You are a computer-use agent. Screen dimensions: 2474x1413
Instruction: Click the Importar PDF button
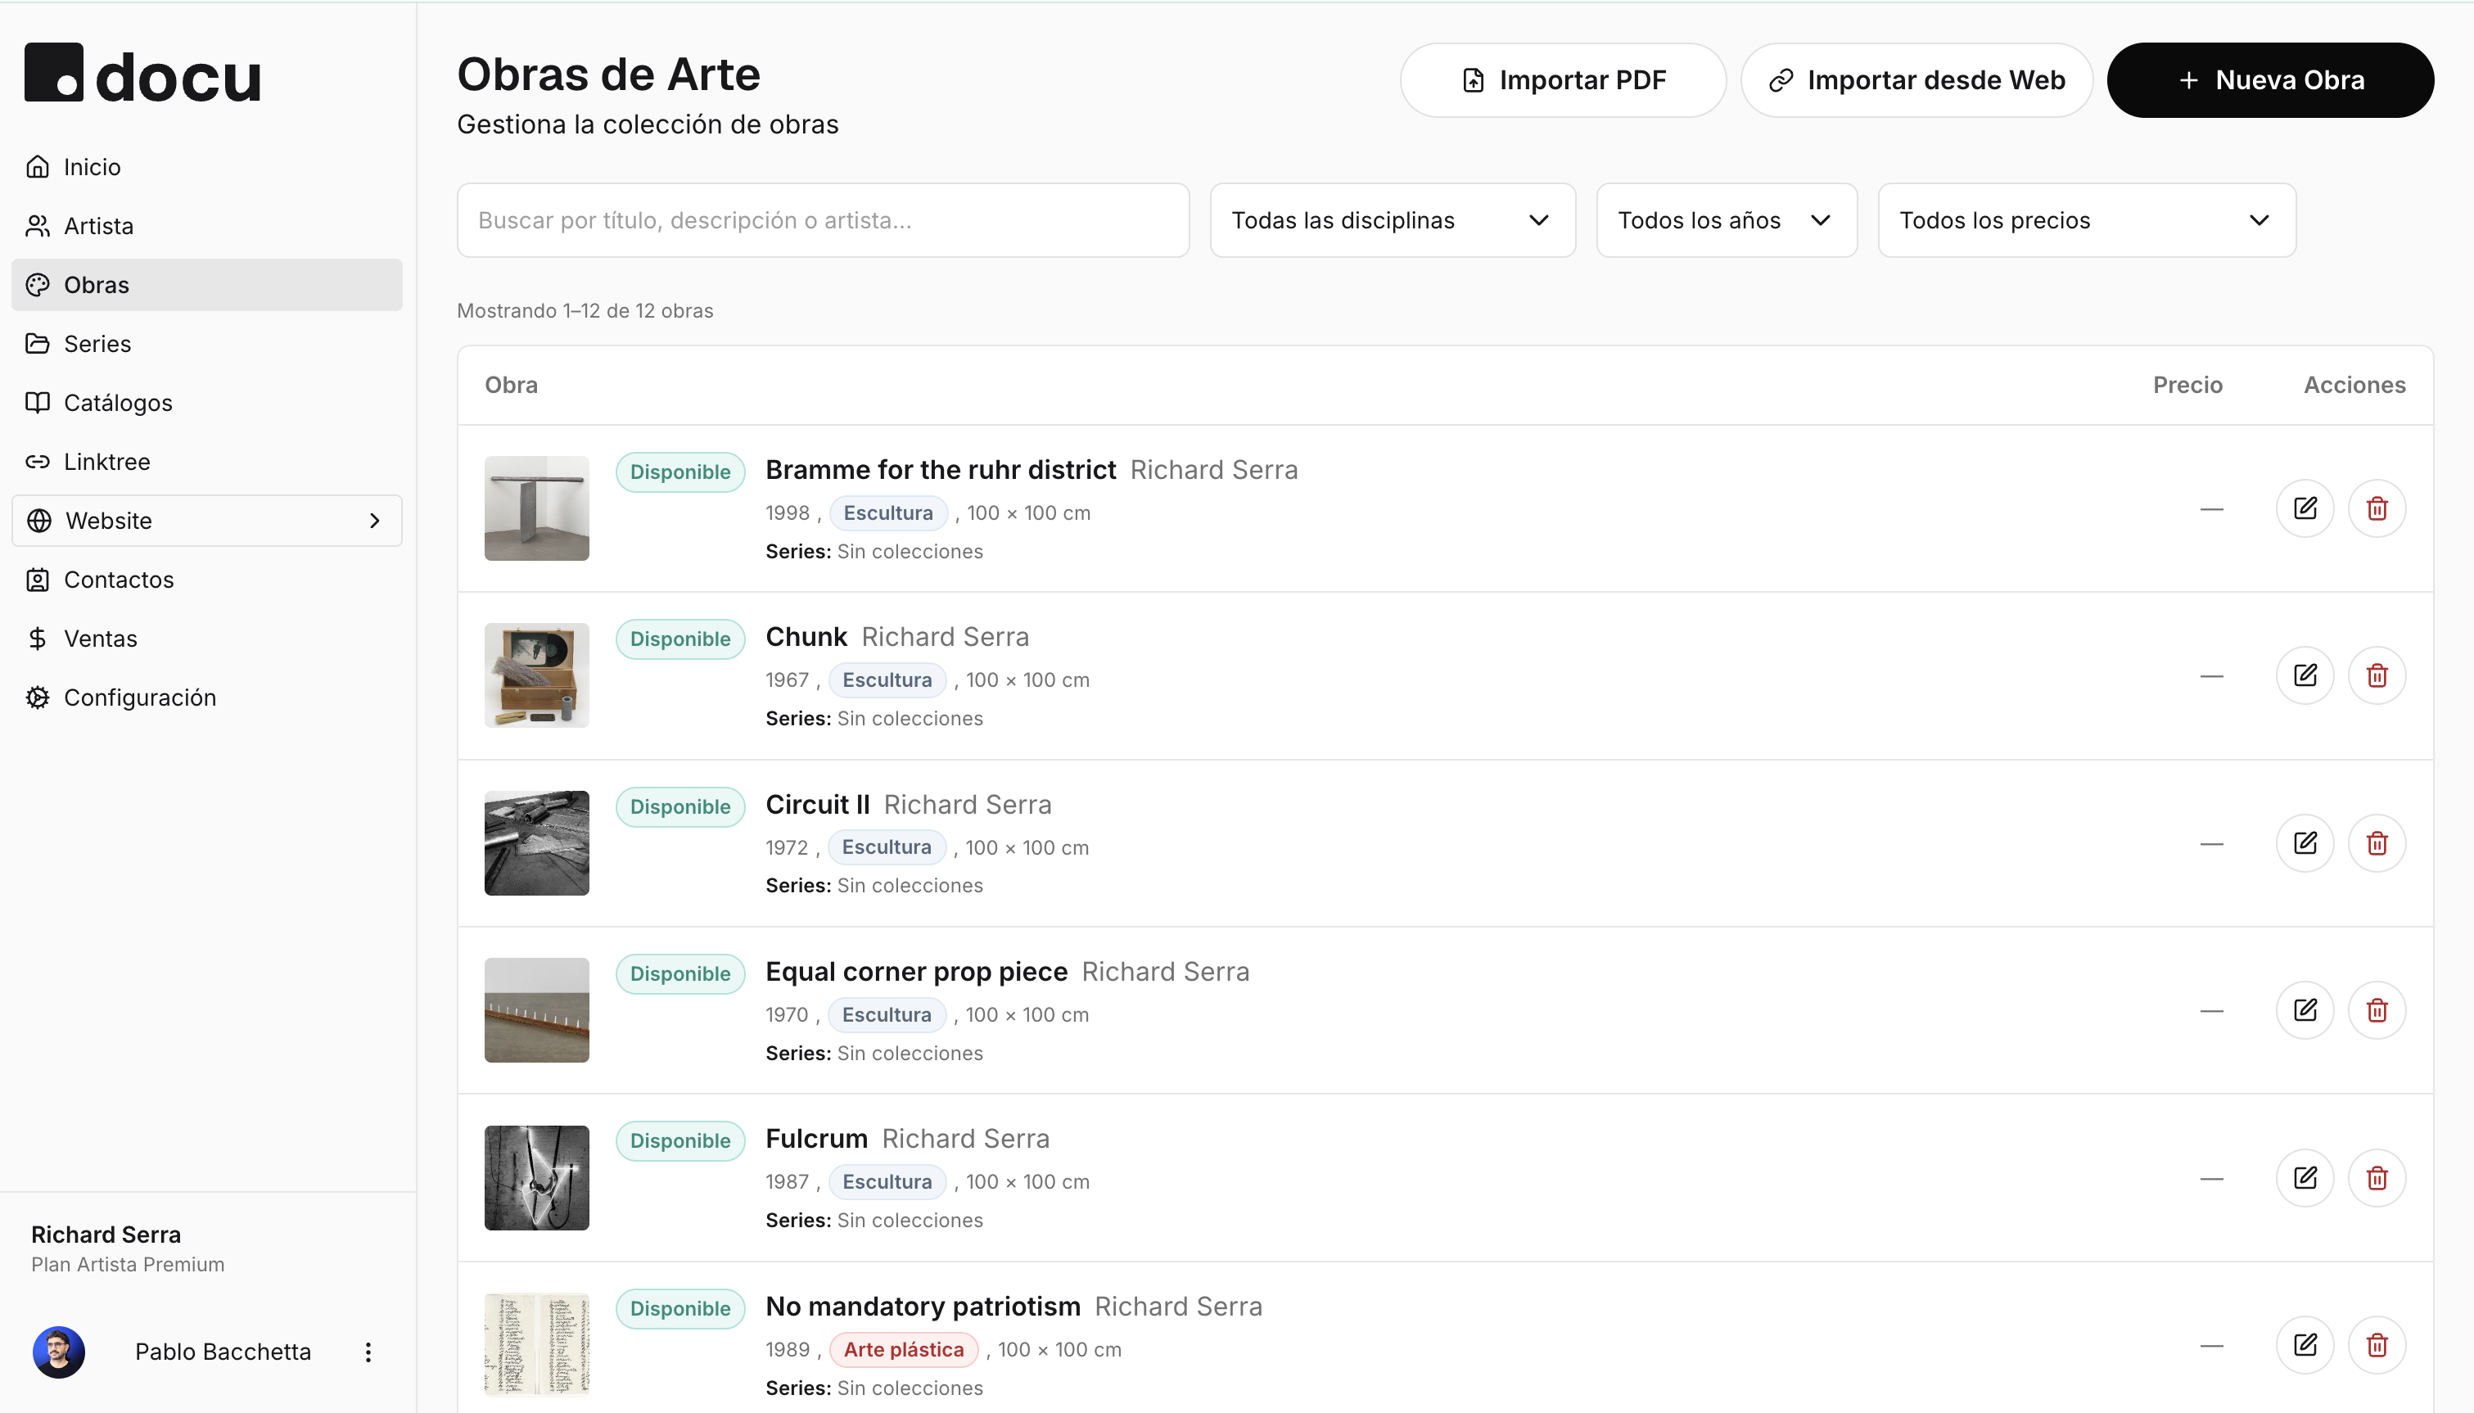[x=1562, y=80]
